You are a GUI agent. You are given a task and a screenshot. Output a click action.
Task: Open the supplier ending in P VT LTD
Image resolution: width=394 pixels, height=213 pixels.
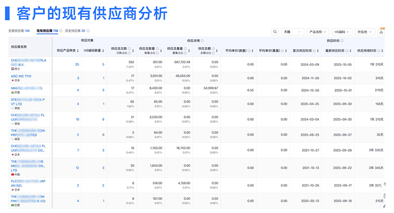coord(28,102)
